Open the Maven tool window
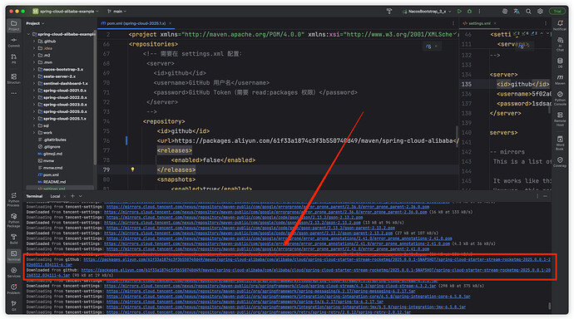The image size is (574, 319). [560, 80]
